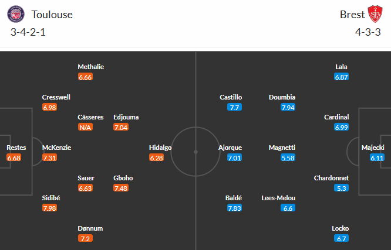Select player Ajorque on the pitch
Screen dimensions: 391x250
pyautogui.click(x=230, y=148)
